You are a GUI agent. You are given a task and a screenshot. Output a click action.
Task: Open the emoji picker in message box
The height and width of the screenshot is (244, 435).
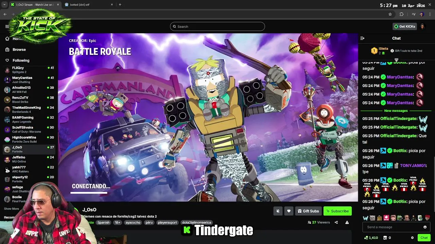pyautogui.click(x=425, y=227)
